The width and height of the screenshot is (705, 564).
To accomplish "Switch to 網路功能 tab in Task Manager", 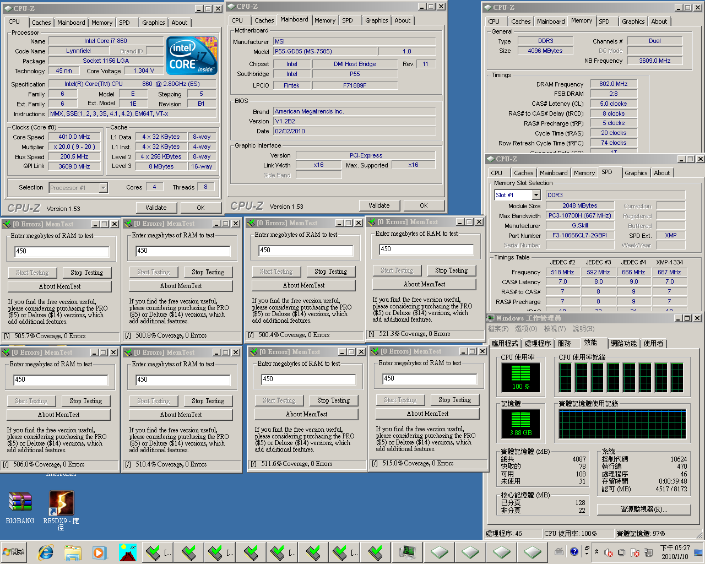I will click(623, 343).
